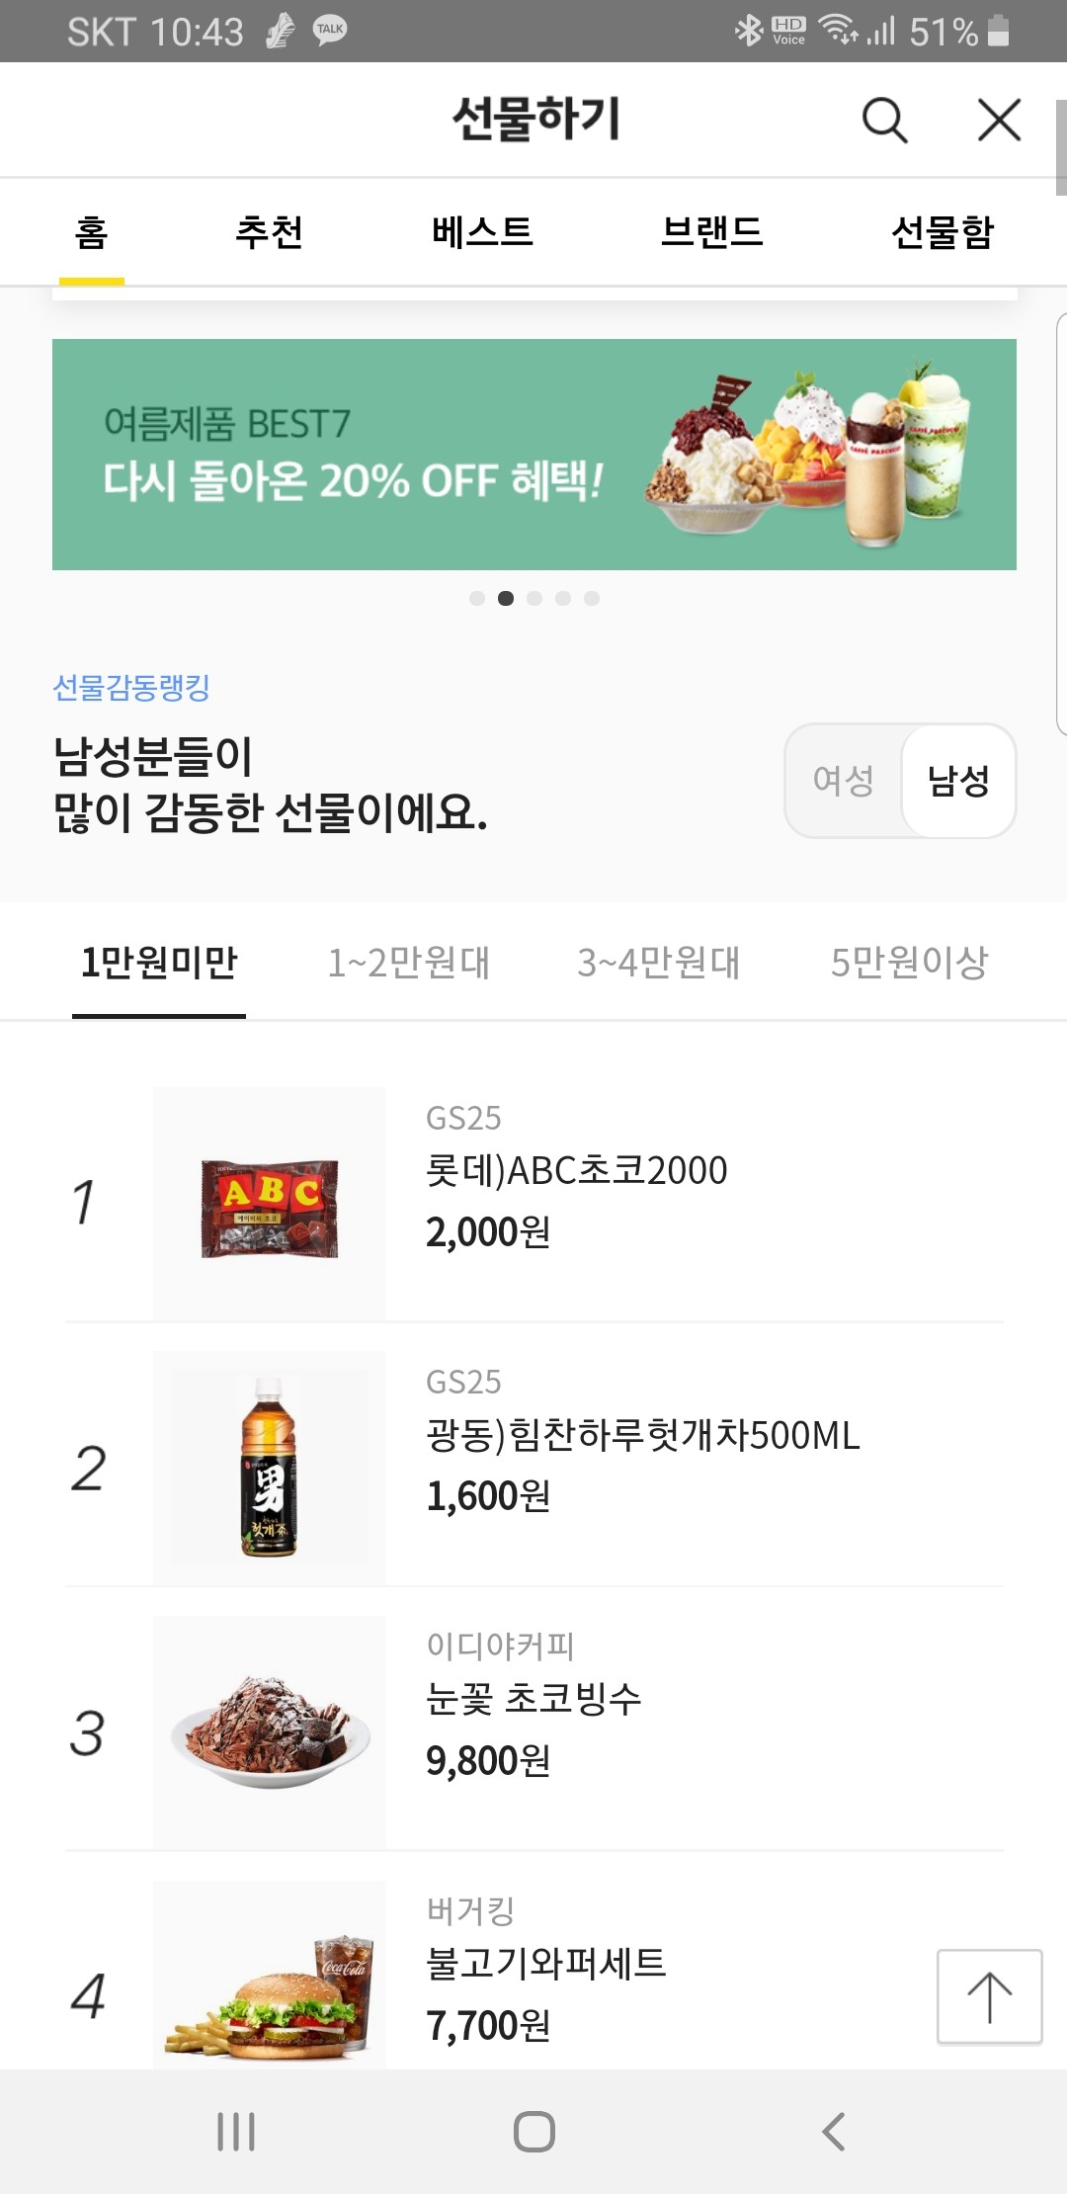Select the 광동)힘찬하루헛개차500ML item
Image resolution: width=1067 pixels, height=2194 pixels.
(642, 1435)
